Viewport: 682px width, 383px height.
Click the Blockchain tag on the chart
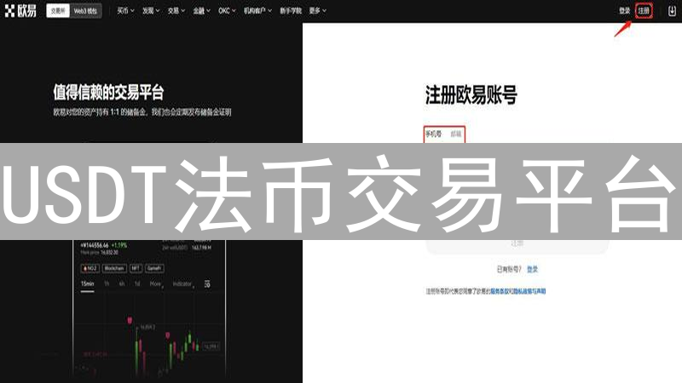coord(114,268)
